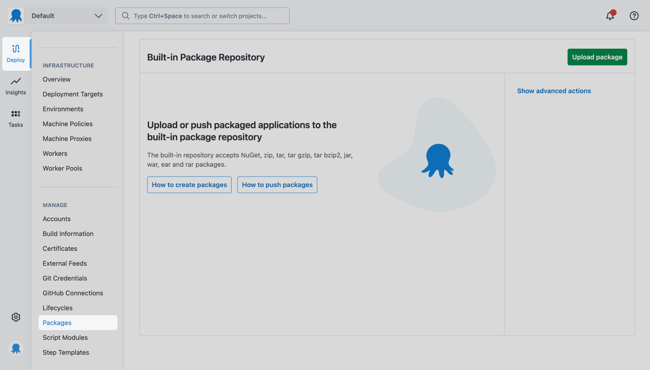Image resolution: width=650 pixels, height=370 pixels.
Task: Open Worker Pools page
Action: 62,168
